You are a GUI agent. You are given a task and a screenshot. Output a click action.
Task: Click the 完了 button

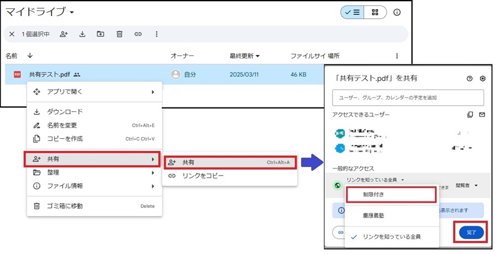click(471, 233)
